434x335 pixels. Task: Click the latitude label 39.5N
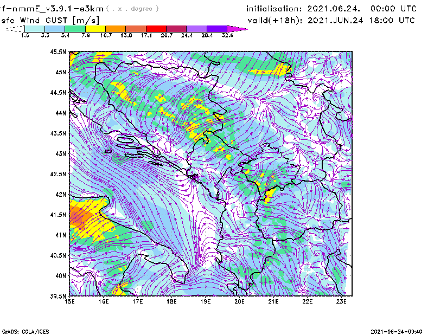coord(58,297)
